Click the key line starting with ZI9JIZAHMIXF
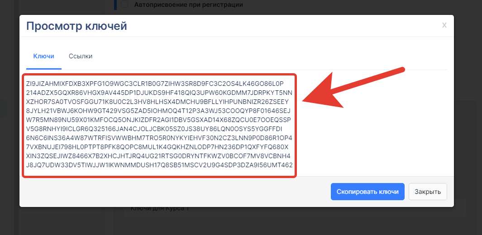Screen dimensions: 482x235 pos(155,84)
